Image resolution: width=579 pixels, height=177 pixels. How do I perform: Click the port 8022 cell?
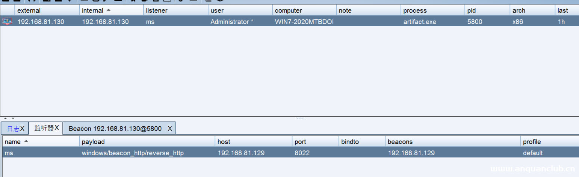[301, 153]
